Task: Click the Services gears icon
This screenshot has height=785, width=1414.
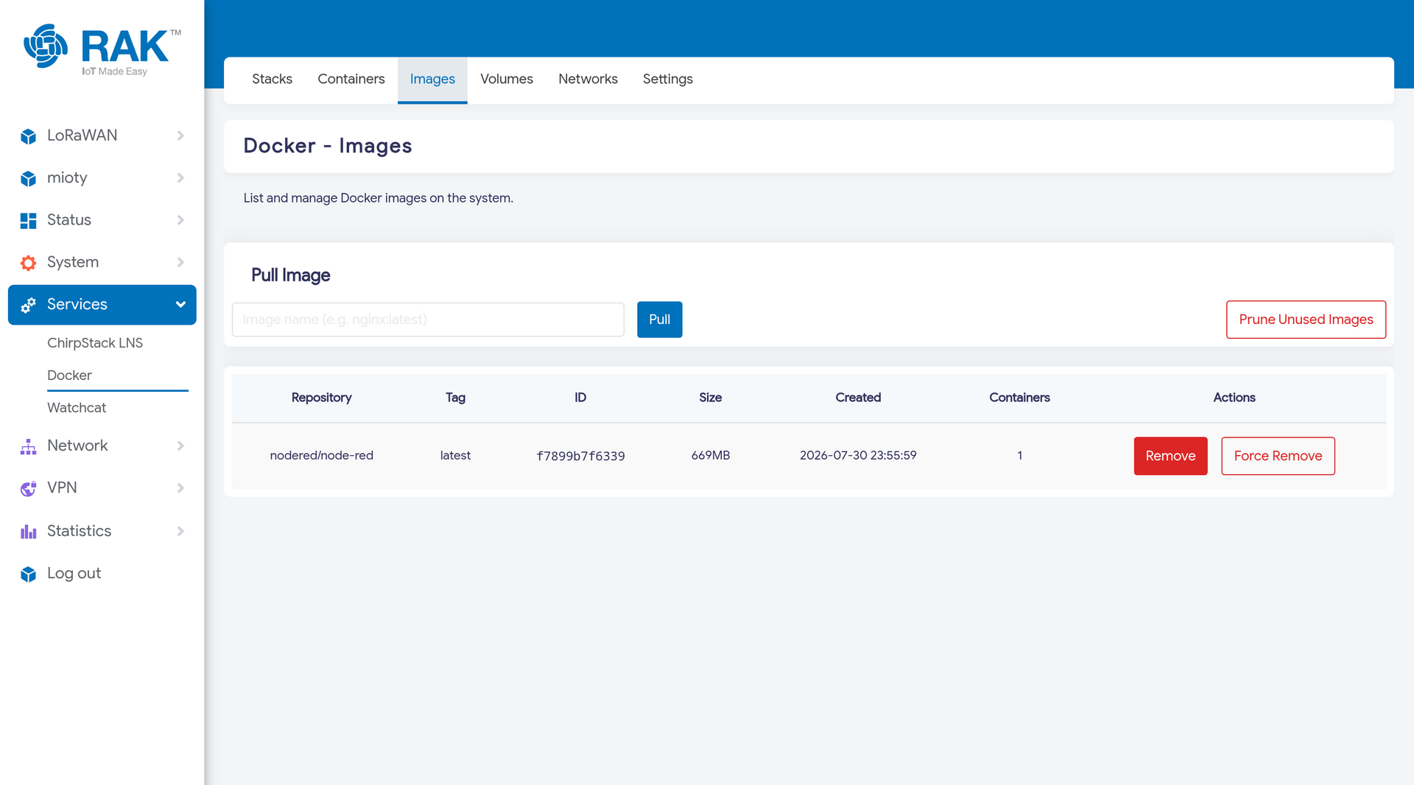Action: (x=28, y=305)
